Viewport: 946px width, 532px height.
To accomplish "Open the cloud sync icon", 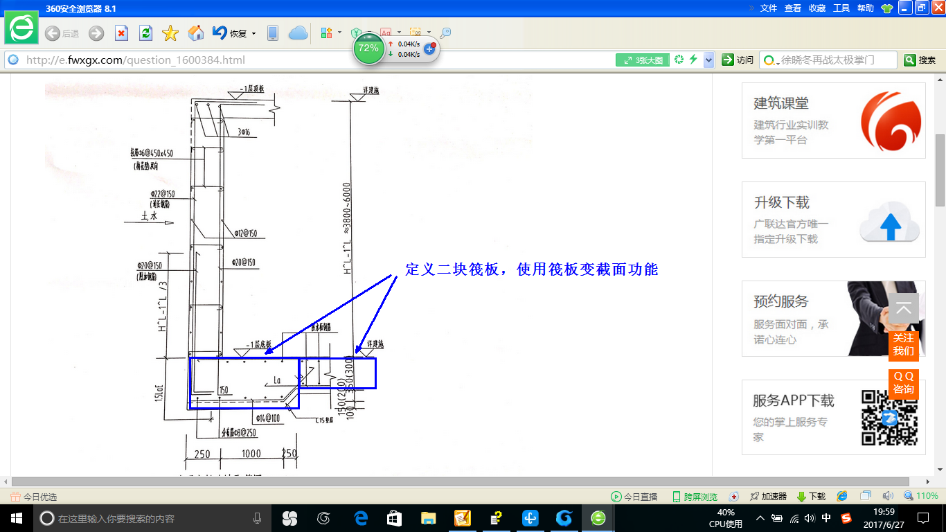I will pos(298,33).
